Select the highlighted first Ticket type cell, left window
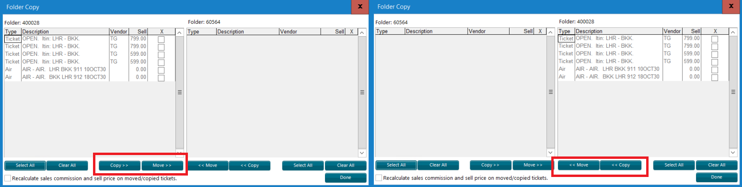The height and width of the screenshot is (187, 742). 12,39
